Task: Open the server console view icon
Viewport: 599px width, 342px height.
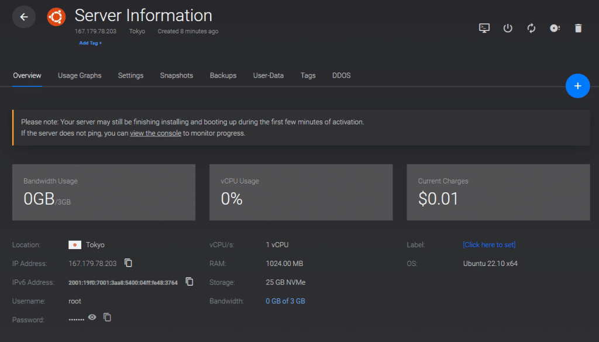Action: pos(484,28)
